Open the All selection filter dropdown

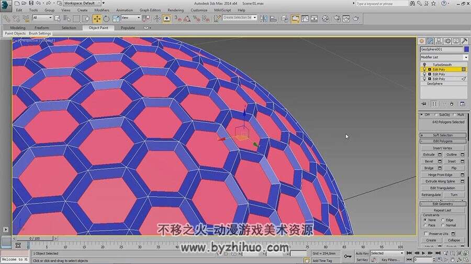tap(42, 18)
